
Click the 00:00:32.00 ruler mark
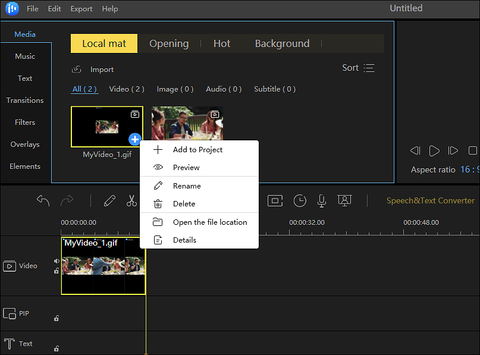click(307, 222)
